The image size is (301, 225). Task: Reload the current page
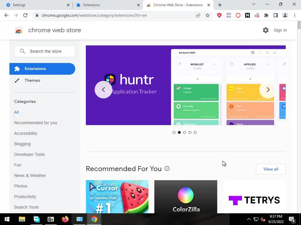(x=25, y=15)
